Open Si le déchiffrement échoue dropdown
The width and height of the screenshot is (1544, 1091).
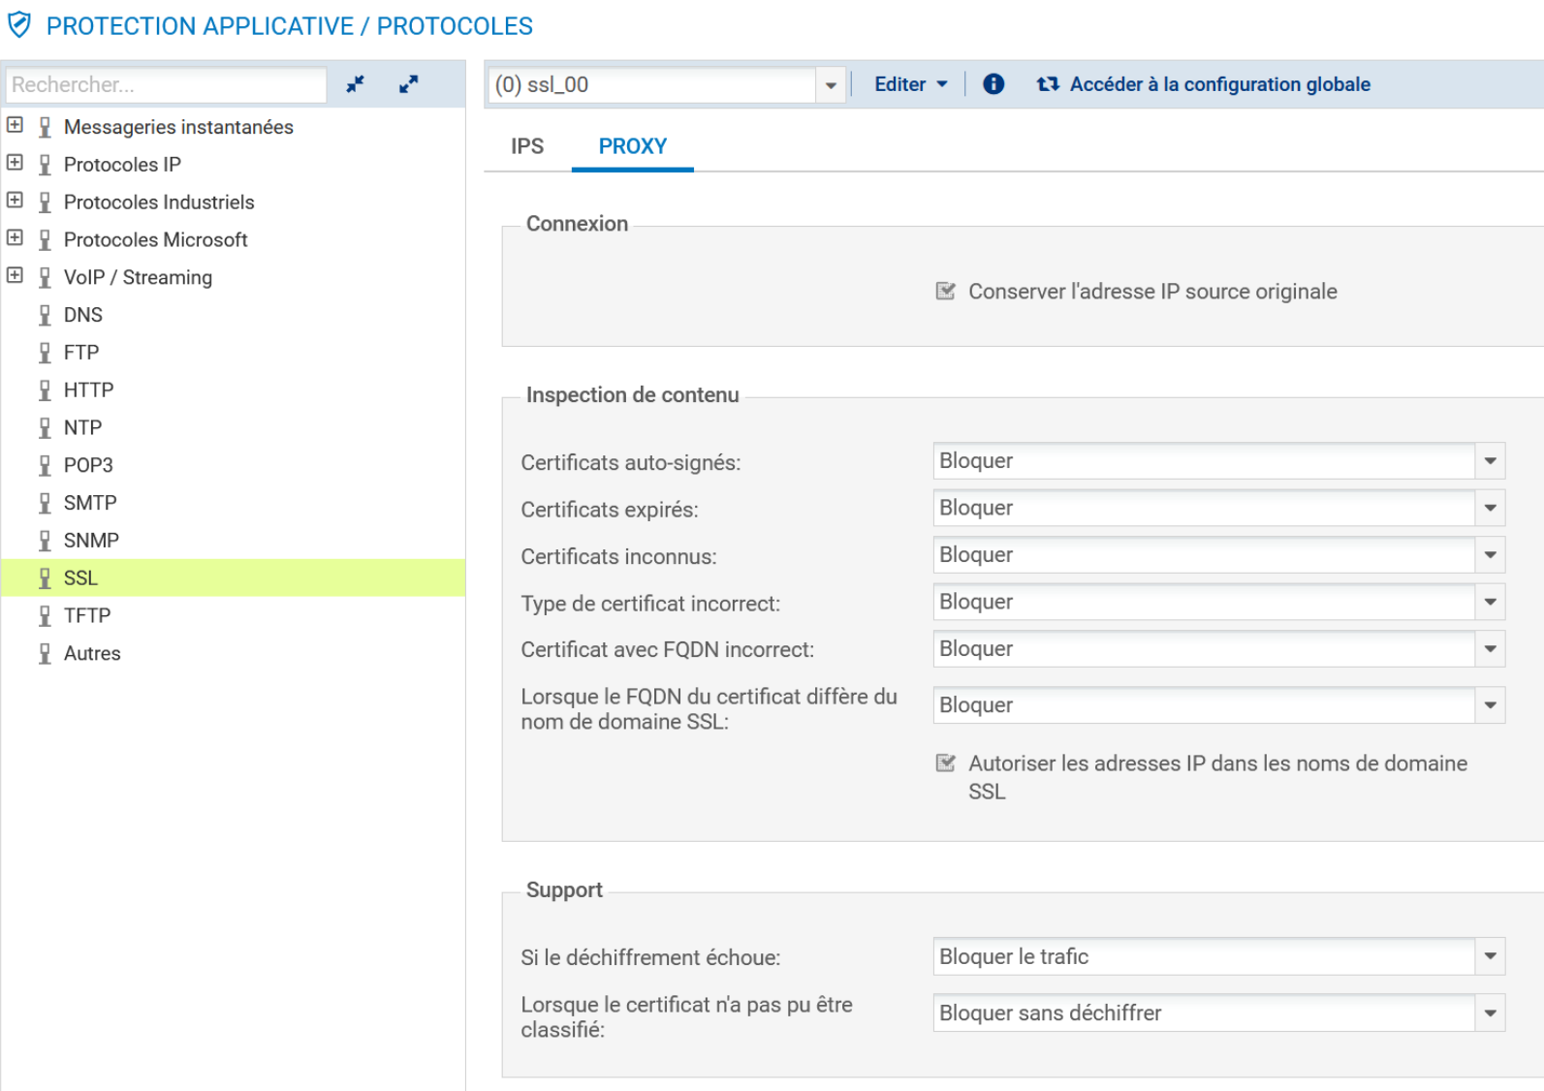click(x=1490, y=957)
